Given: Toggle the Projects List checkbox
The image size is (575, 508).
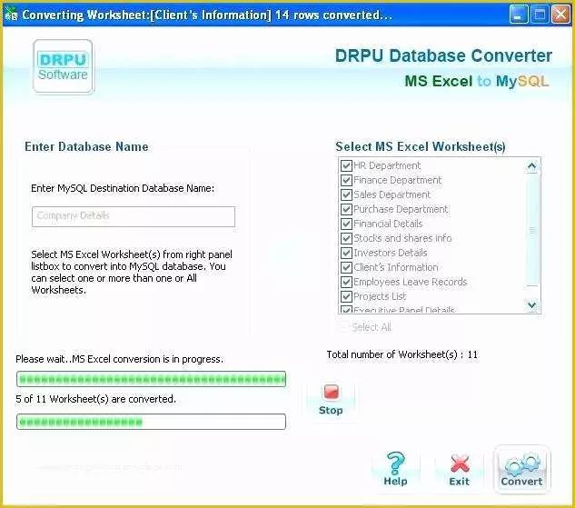Looking at the screenshot, I should coord(346,296).
